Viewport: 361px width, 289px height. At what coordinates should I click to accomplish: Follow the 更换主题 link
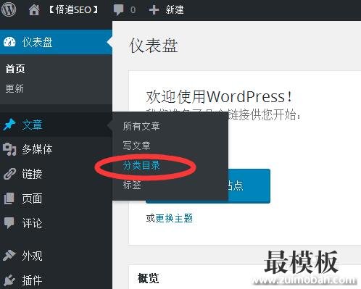point(174,218)
